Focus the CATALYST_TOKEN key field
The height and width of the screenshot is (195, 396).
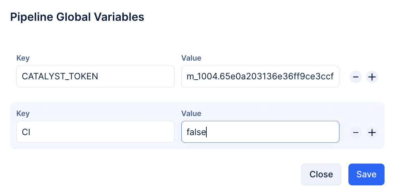click(95, 77)
